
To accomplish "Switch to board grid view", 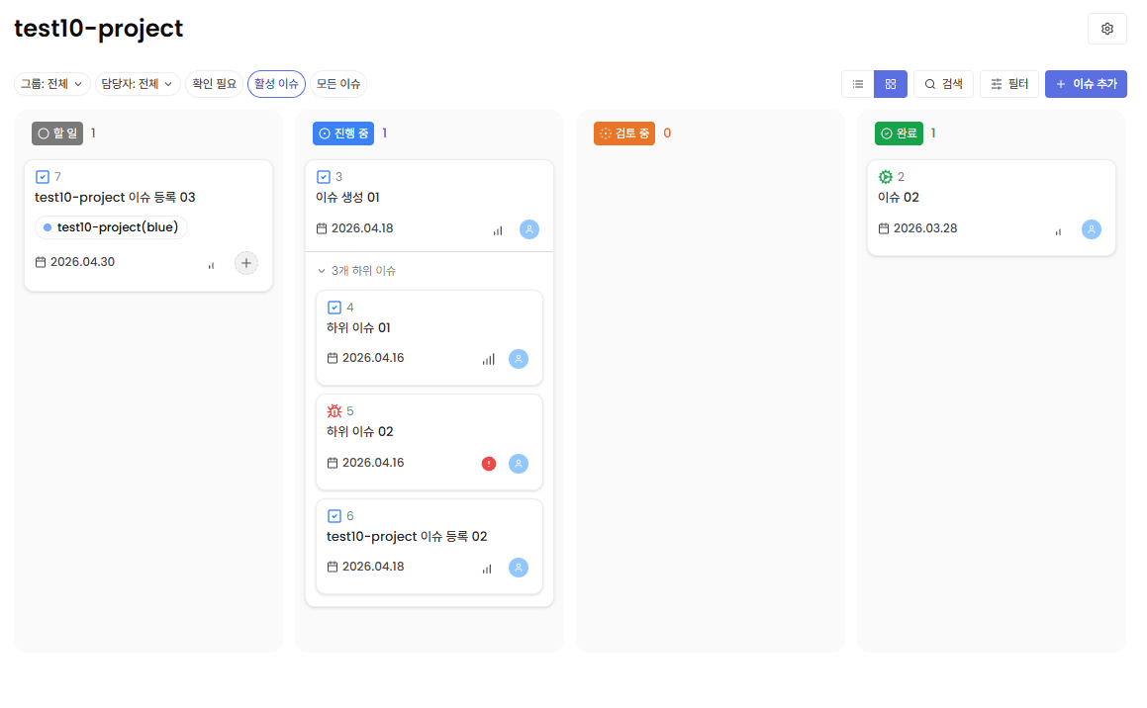I will tap(891, 84).
